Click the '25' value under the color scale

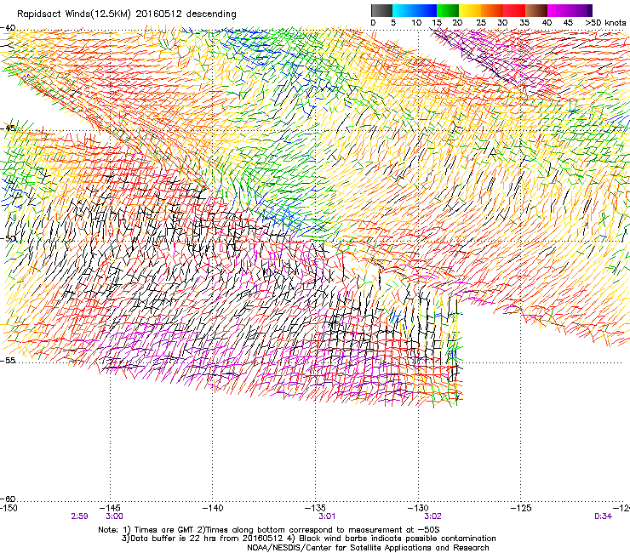[x=480, y=23]
